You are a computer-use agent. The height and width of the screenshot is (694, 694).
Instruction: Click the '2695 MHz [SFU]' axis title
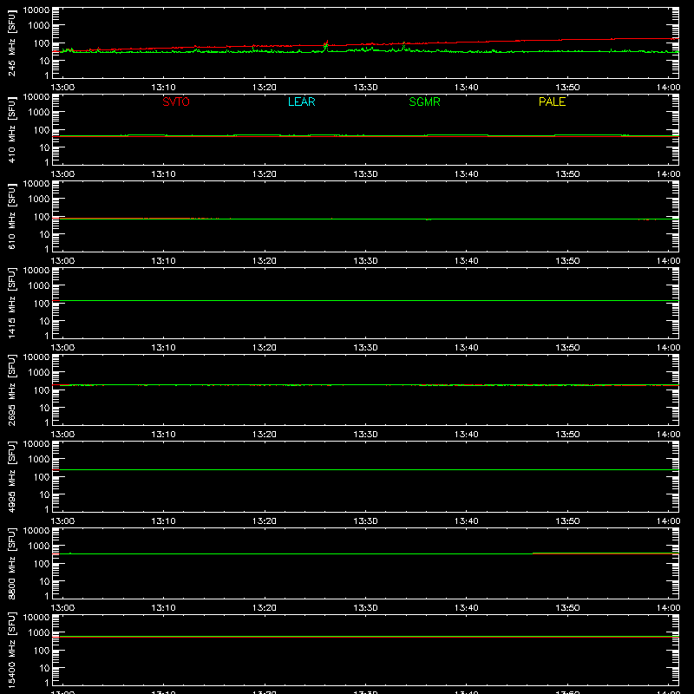pos(11,390)
